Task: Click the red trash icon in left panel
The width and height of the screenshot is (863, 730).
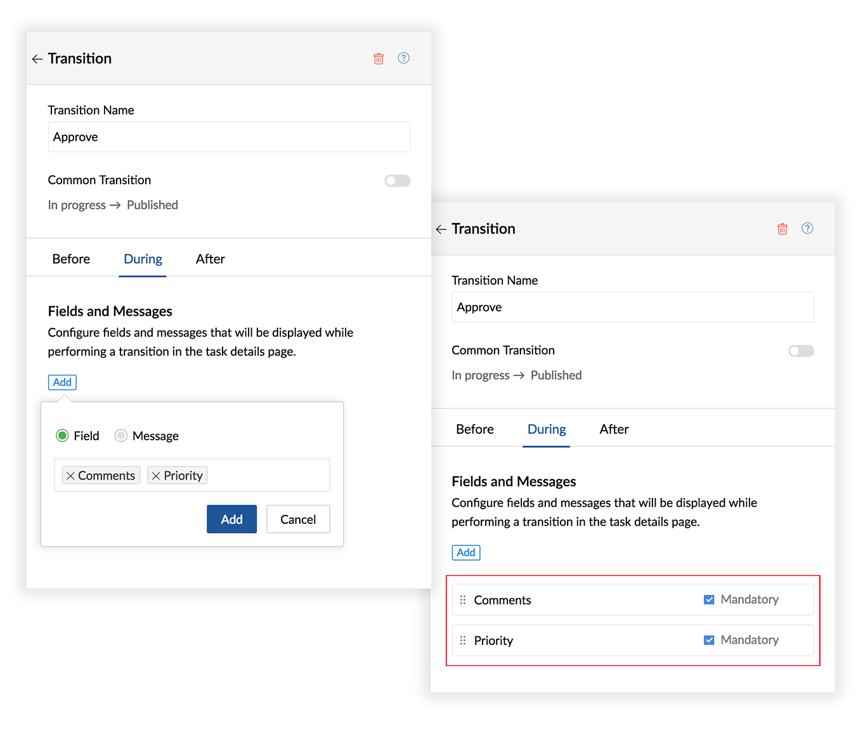Action: click(x=379, y=59)
